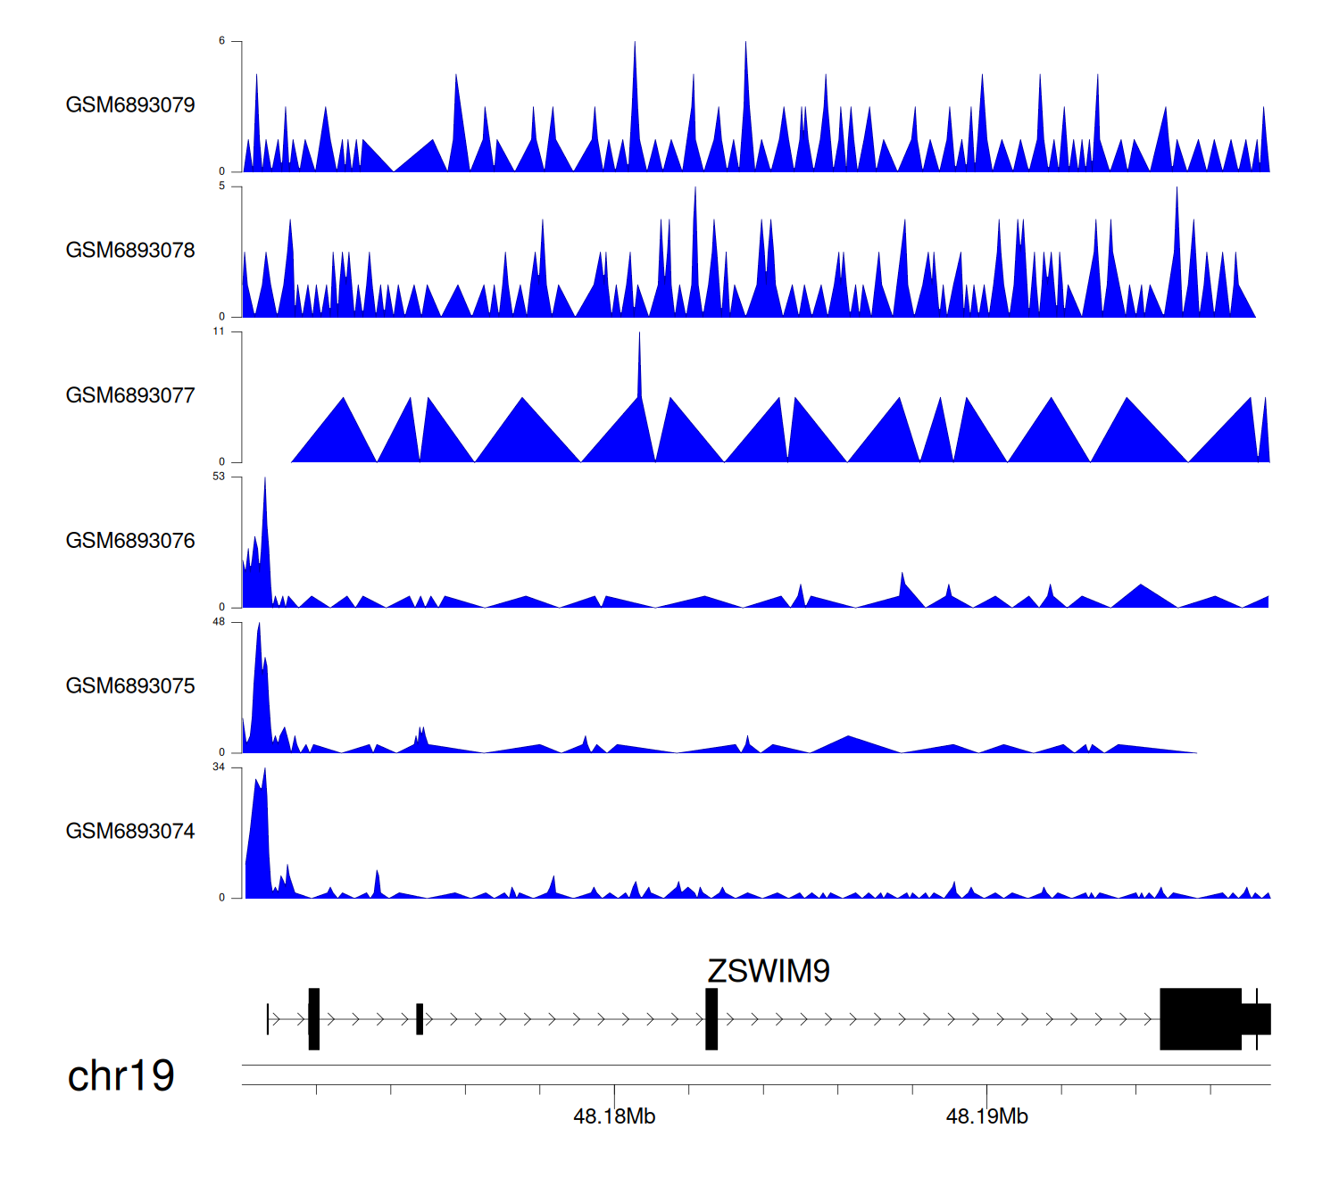This screenshot has height=1178, width=1339.
Task: Select the first tall exon of ZSWIM9
Action: click(x=314, y=1019)
